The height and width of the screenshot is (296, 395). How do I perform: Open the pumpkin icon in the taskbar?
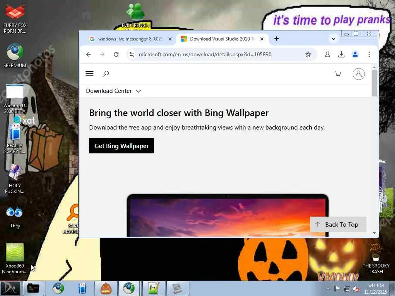click(106, 288)
